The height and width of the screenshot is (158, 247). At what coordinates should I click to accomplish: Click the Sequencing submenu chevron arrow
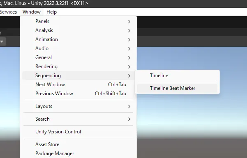(129, 76)
